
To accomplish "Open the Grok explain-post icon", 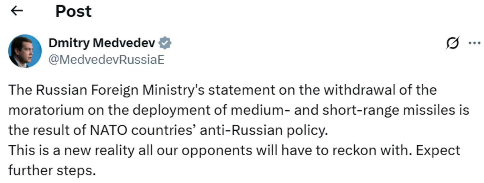I will [x=452, y=44].
